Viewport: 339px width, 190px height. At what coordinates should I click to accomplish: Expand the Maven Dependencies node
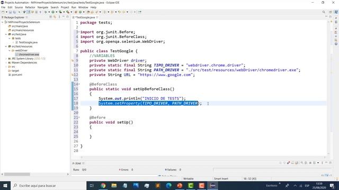(6, 62)
